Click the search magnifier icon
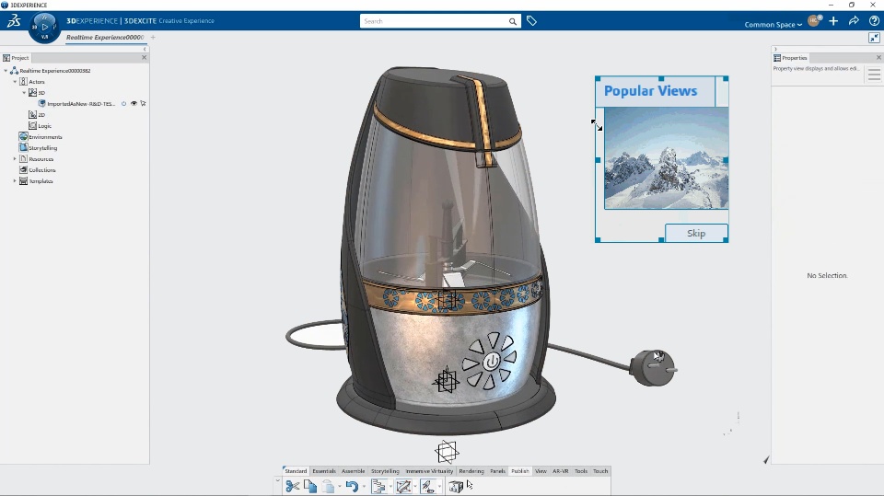 [x=513, y=21]
